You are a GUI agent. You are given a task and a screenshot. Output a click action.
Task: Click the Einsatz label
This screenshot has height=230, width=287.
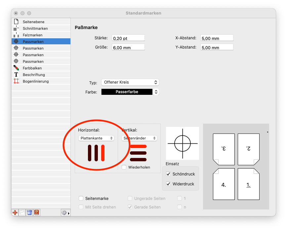point(172,164)
